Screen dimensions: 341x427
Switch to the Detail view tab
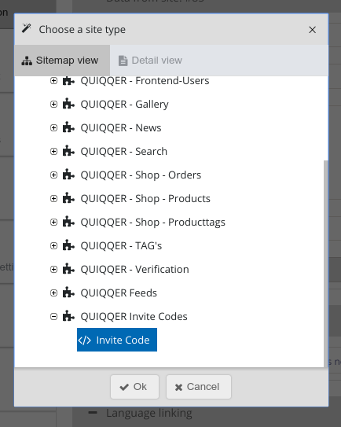click(150, 61)
